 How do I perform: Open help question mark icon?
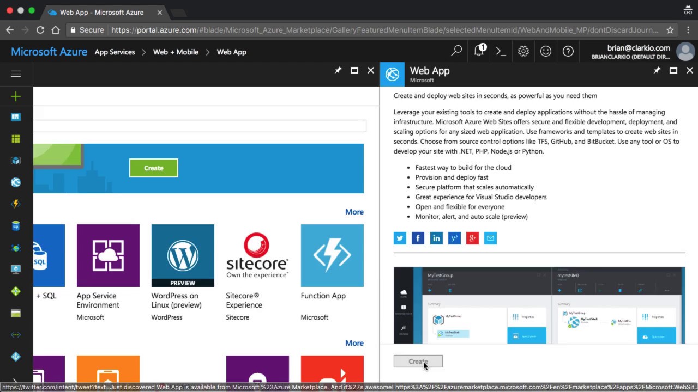pos(568,51)
